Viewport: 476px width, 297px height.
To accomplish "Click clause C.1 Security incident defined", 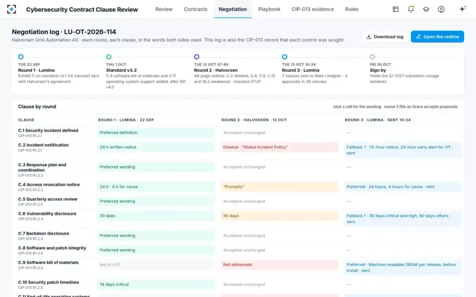I will pos(48,131).
